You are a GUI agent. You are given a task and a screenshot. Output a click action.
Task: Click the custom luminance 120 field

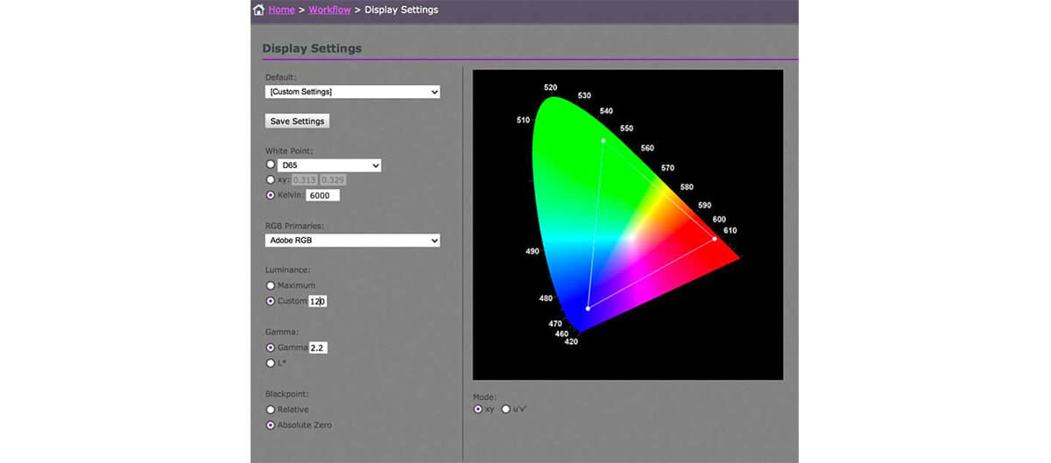(x=317, y=301)
